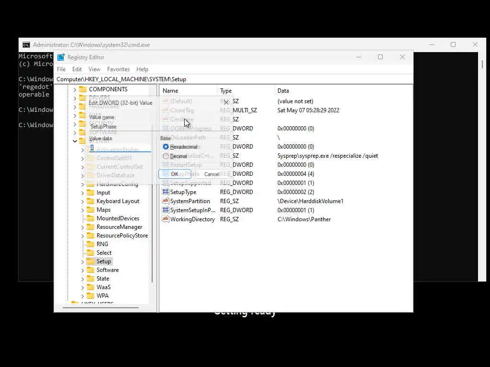Expand the Setup key chevron
490x367 pixels.
(82, 261)
